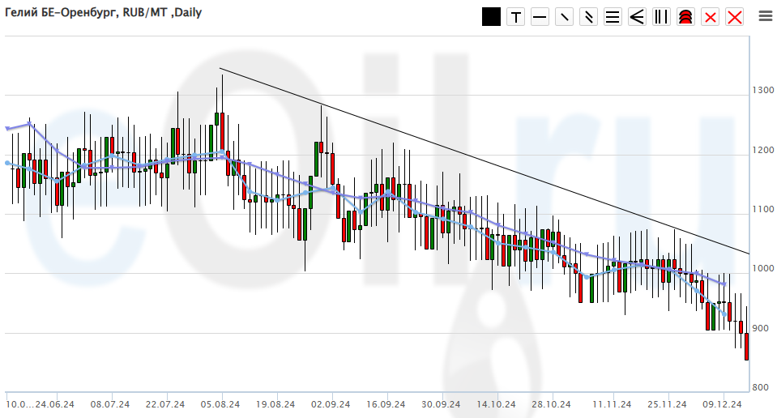Image resolution: width=777 pixels, height=418 pixels.
Task: Select the text annotation tool
Action: (516, 17)
